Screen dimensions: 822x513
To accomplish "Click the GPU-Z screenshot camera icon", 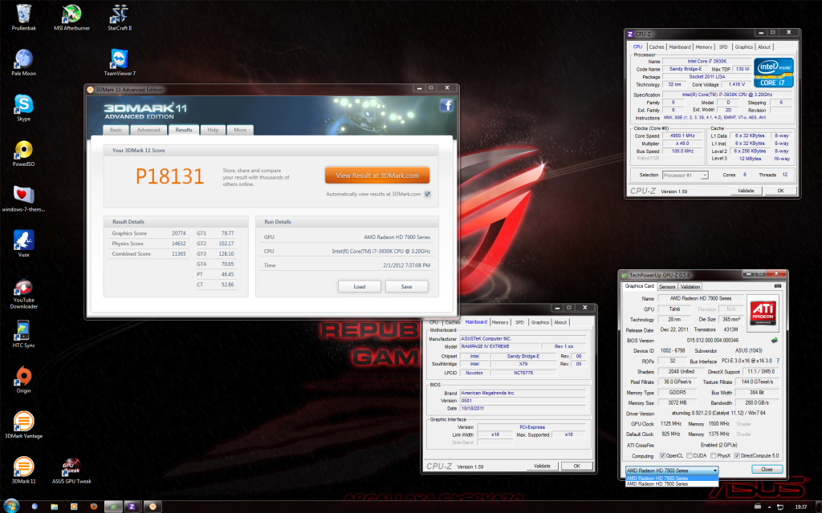I will coord(777,286).
